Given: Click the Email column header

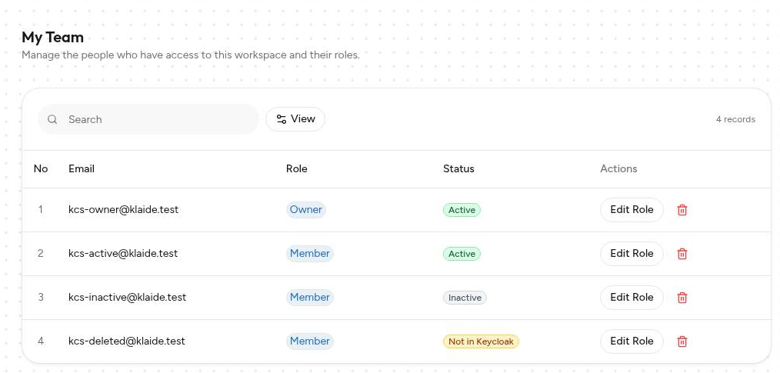Looking at the screenshot, I should click(82, 168).
